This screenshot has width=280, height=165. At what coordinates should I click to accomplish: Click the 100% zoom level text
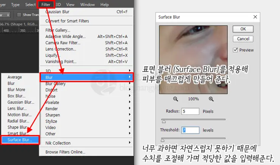click(x=193, y=99)
